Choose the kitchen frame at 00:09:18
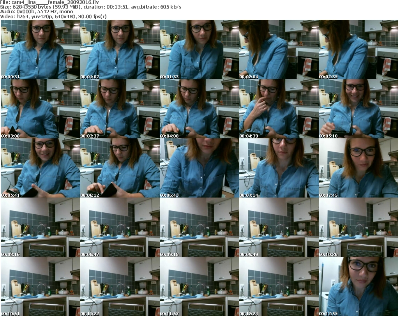 coord(199,227)
